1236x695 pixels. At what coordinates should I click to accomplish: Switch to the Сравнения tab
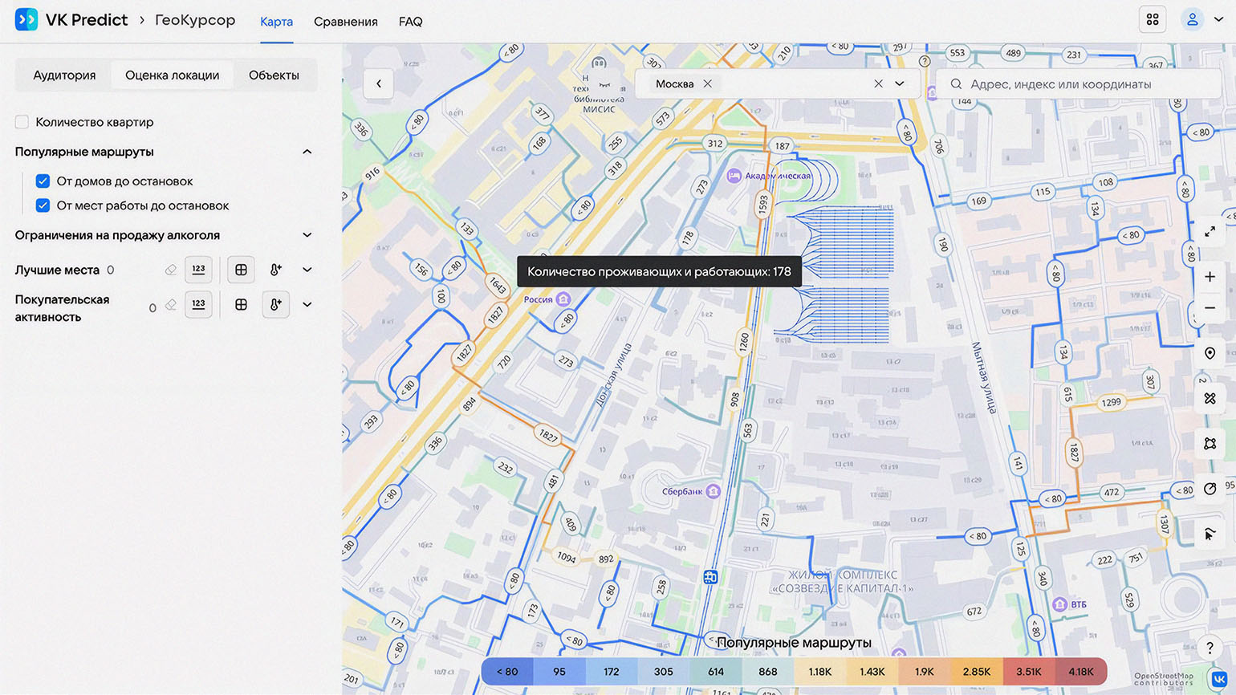point(345,22)
